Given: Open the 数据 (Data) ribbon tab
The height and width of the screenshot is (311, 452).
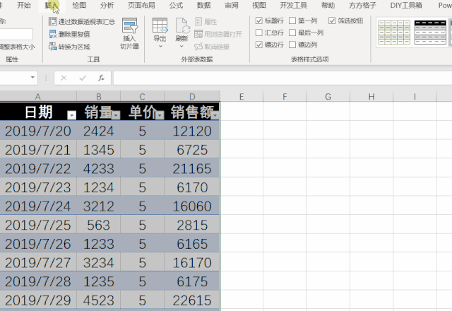Looking at the screenshot, I should (203, 5).
